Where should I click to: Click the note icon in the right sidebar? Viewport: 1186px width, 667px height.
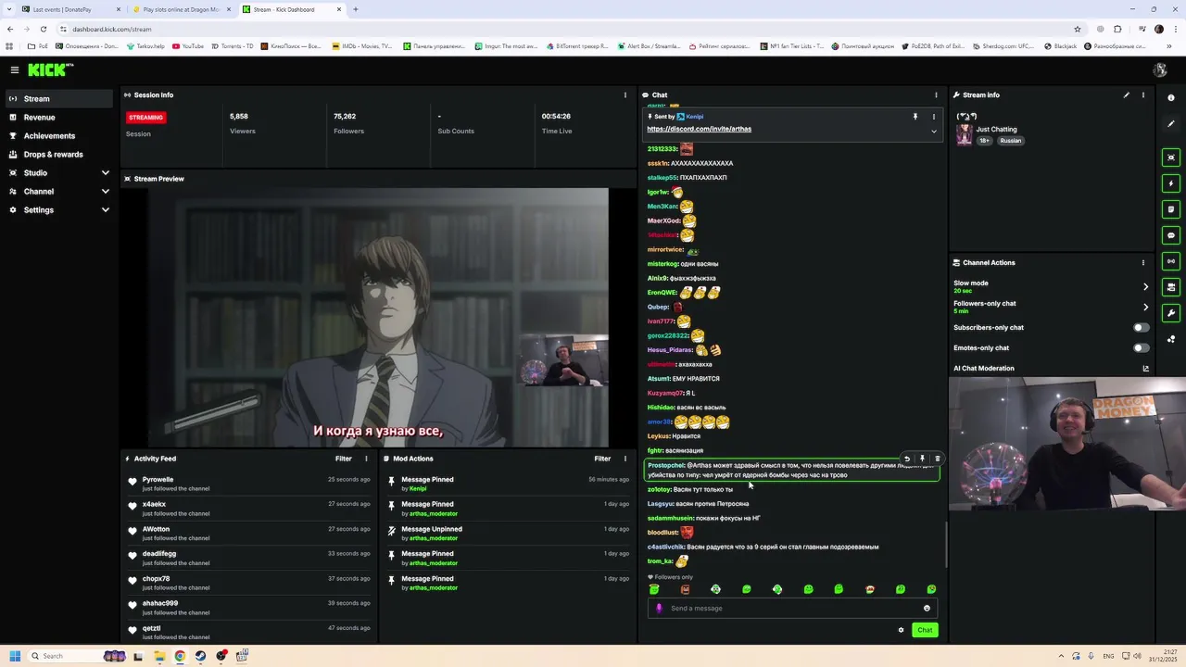tap(1171, 209)
